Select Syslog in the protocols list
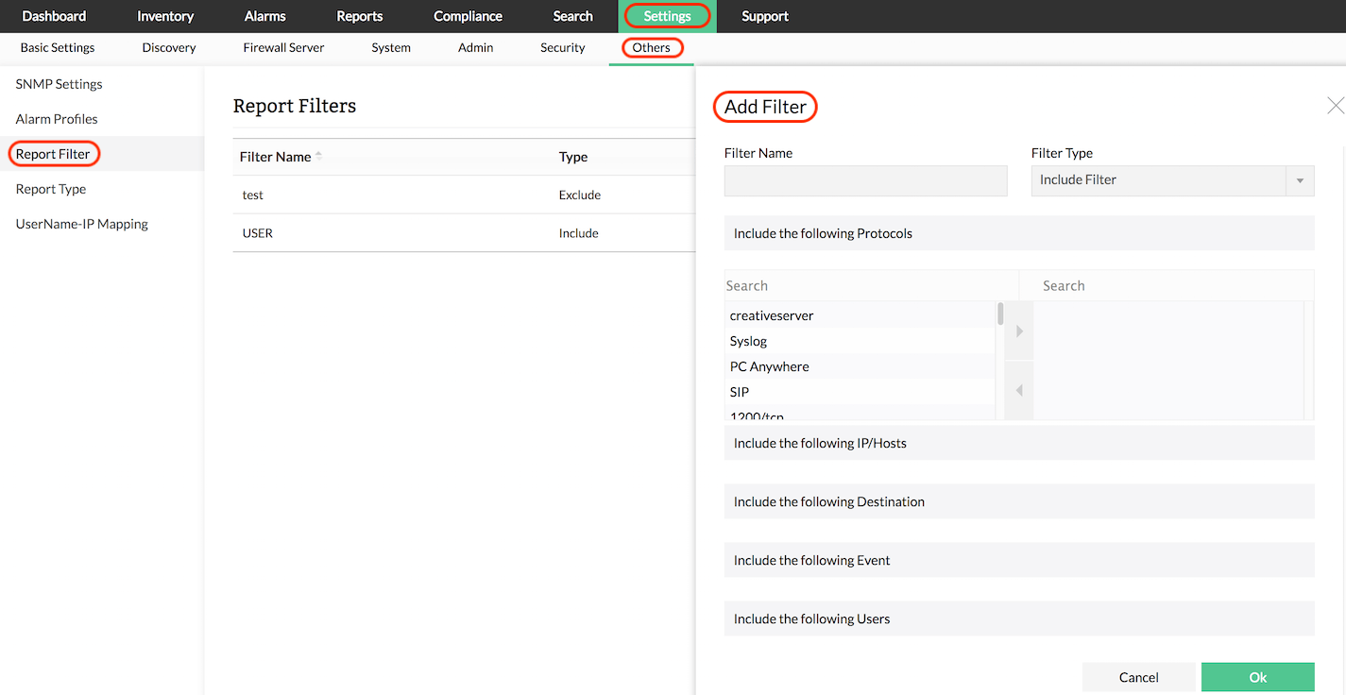1346x695 pixels. [748, 341]
